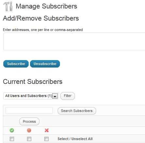Tick the checkbox under the orange exclamation
The image size is (145, 143).
tap(29, 139)
